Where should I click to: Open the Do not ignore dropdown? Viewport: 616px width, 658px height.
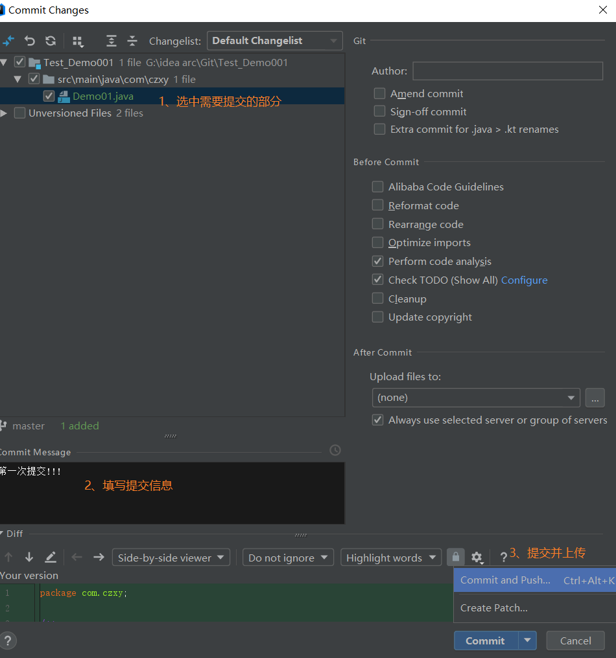(x=289, y=557)
